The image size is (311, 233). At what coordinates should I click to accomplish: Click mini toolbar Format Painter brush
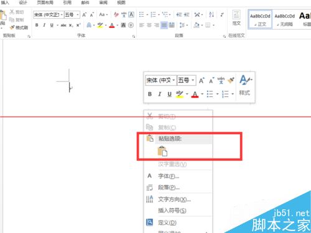[x=231, y=80]
